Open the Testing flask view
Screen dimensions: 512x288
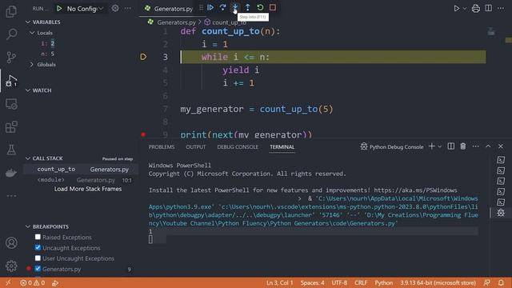pos(11,150)
